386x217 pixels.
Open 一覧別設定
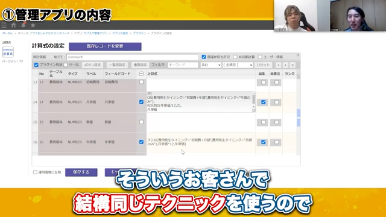pyautogui.click(x=117, y=65)
